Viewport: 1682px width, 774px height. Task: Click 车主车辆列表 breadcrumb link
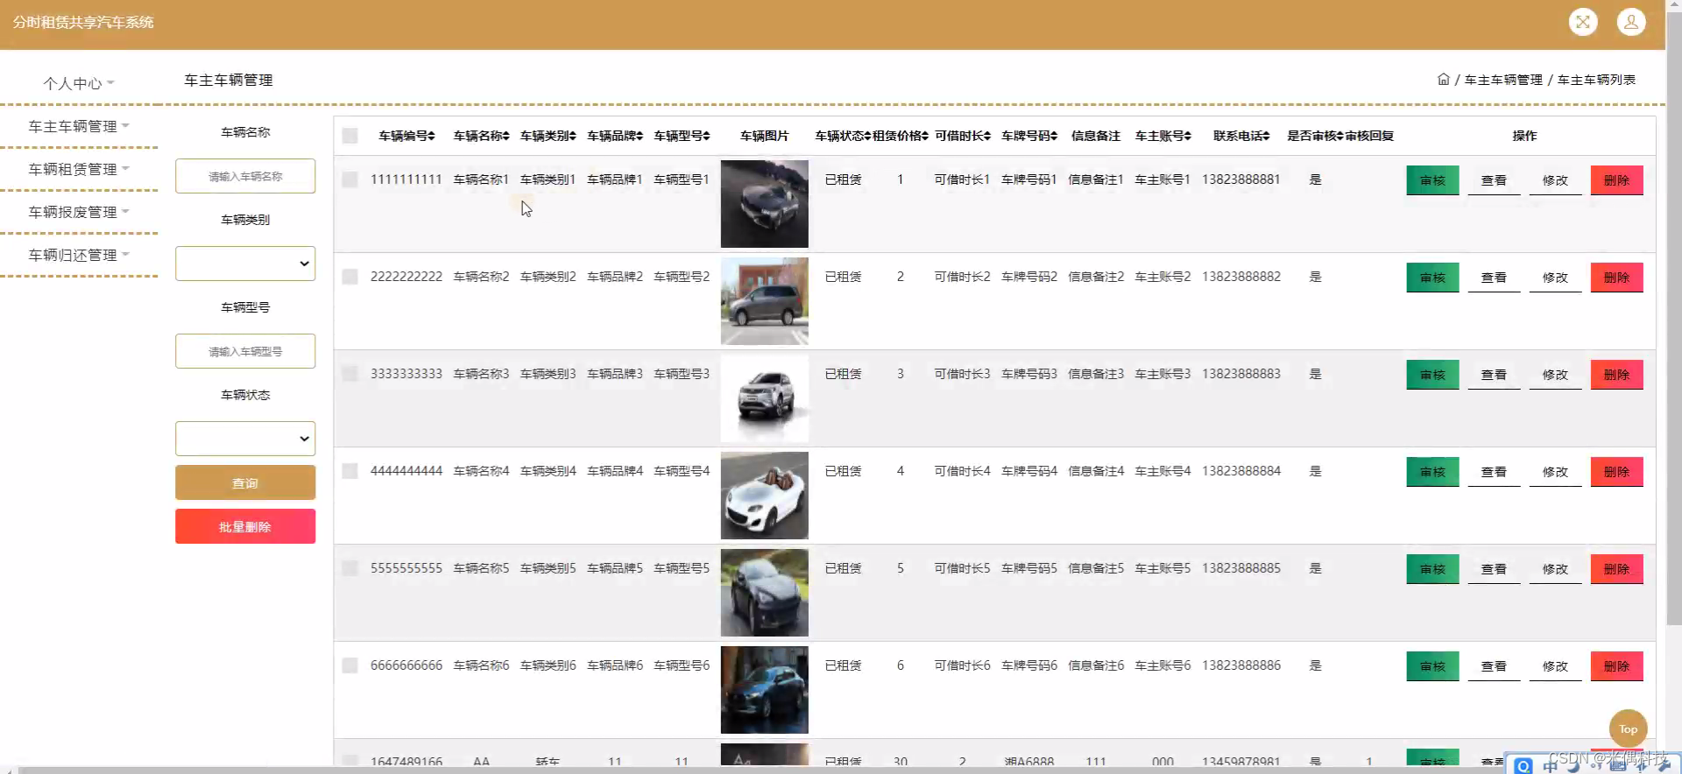[x=1596, y=80]
